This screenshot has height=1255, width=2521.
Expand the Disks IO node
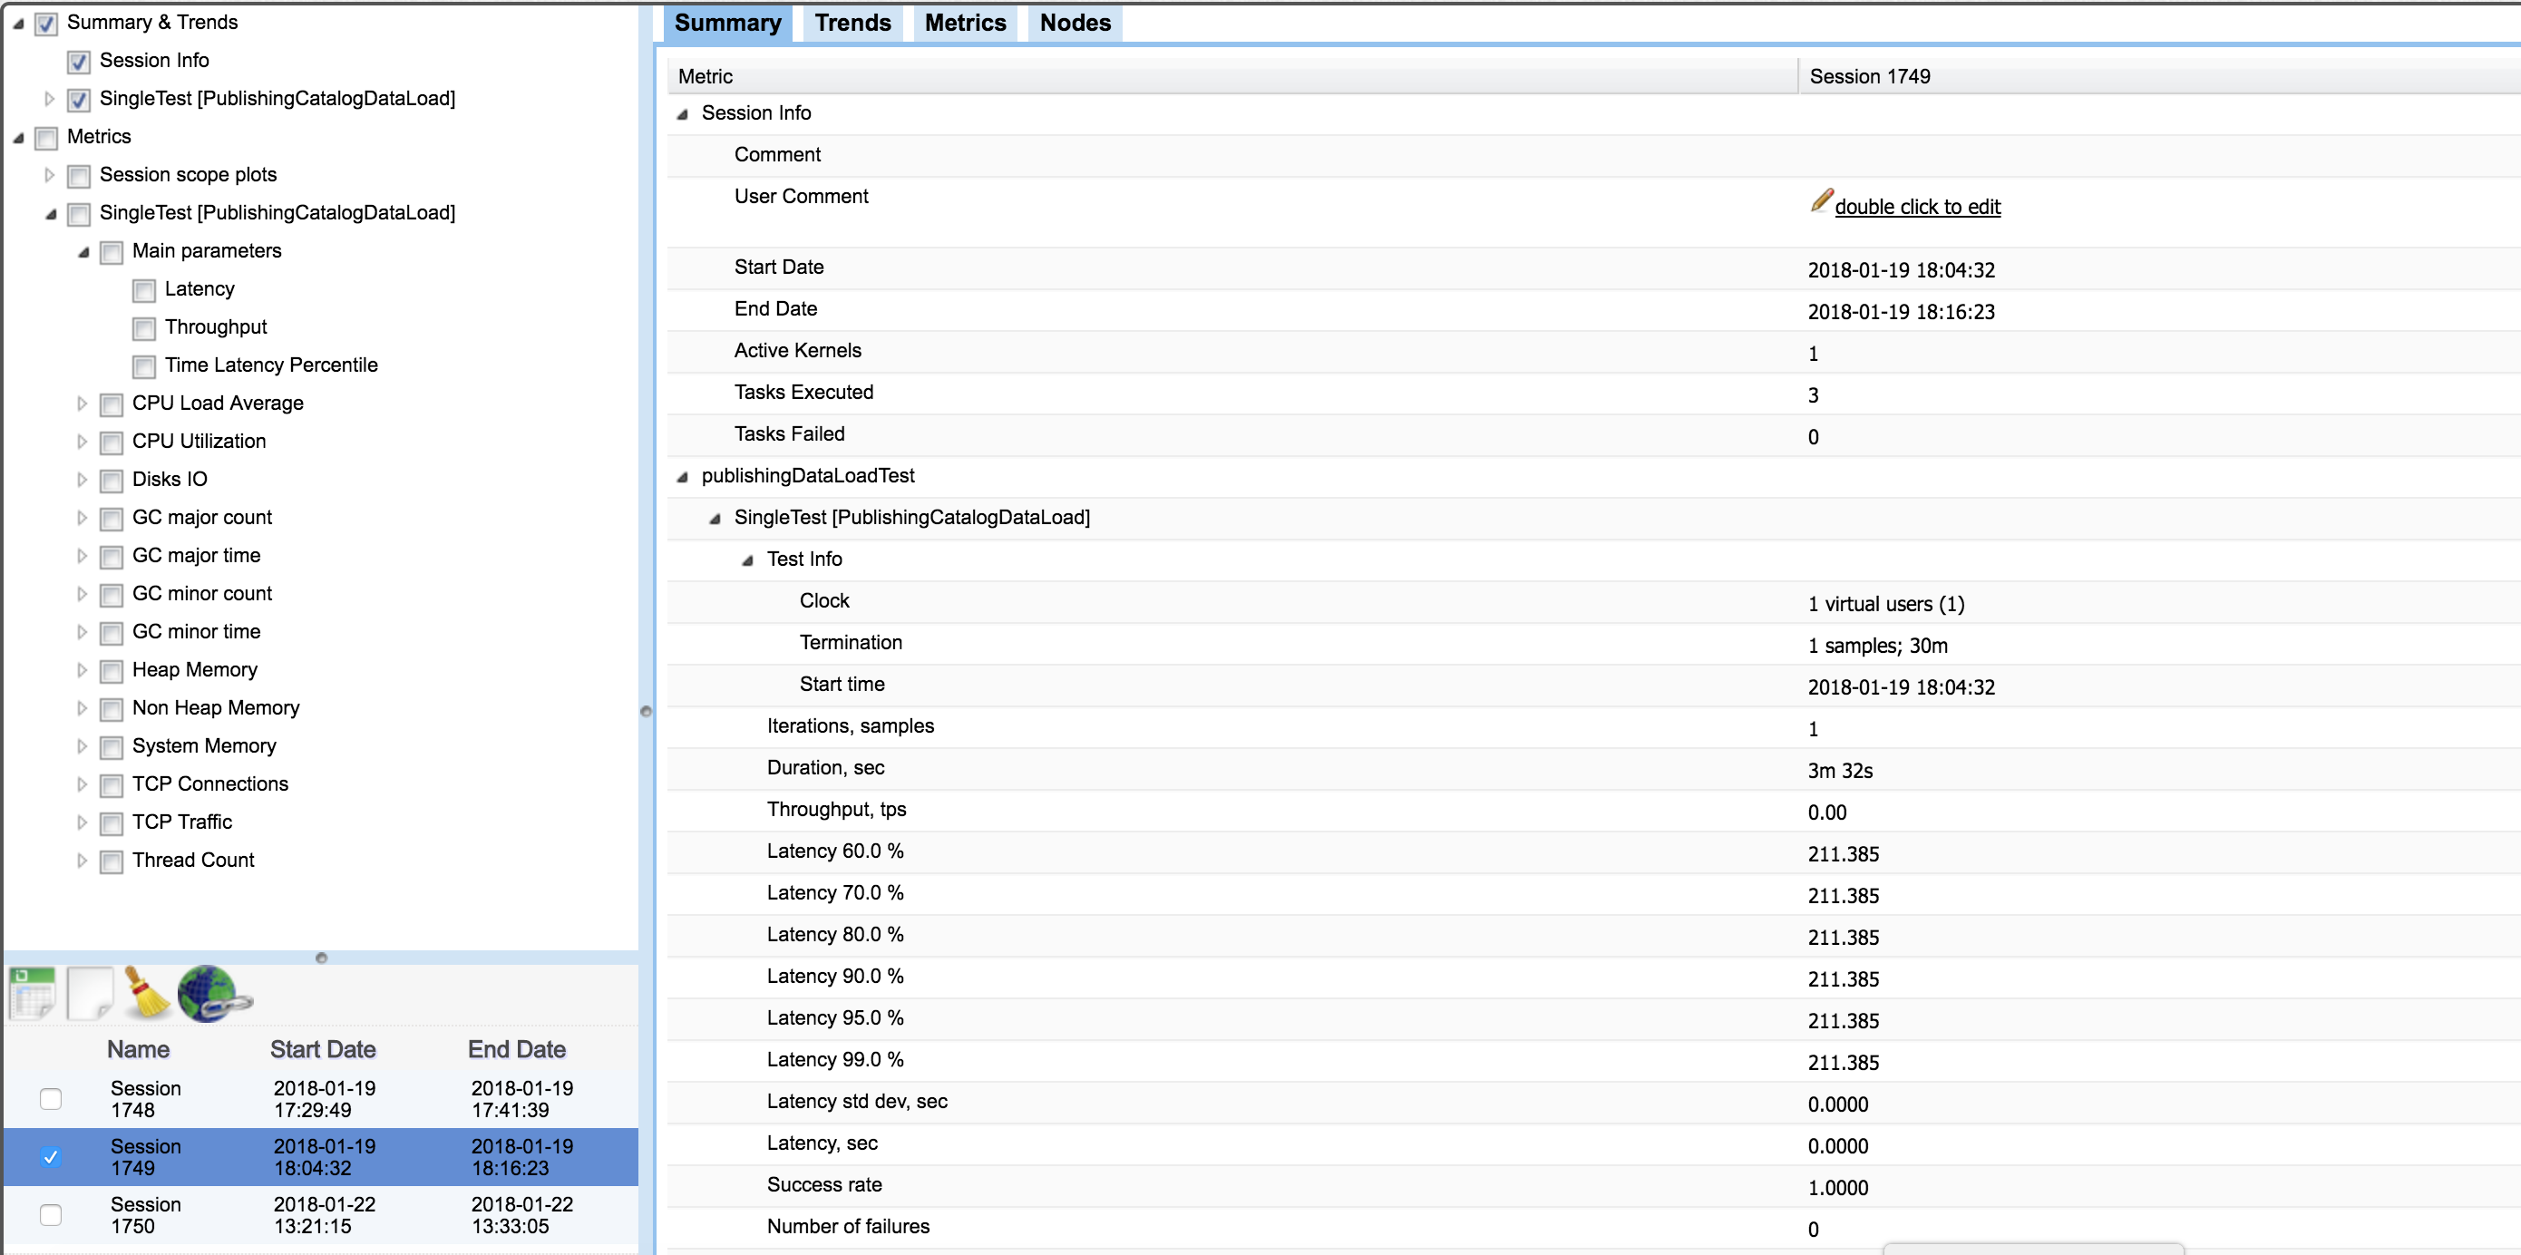pos(83,480)
